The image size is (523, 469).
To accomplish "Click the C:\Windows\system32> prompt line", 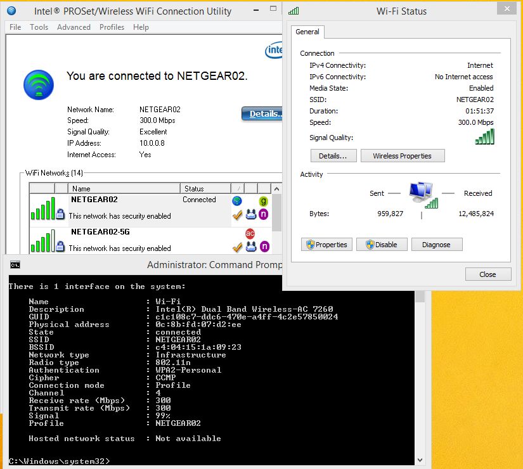I will click(60, 461).
